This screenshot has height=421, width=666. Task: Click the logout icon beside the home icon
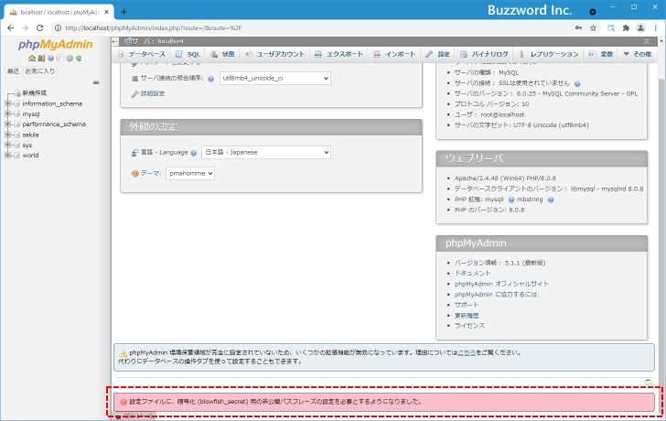click(41, 59)
